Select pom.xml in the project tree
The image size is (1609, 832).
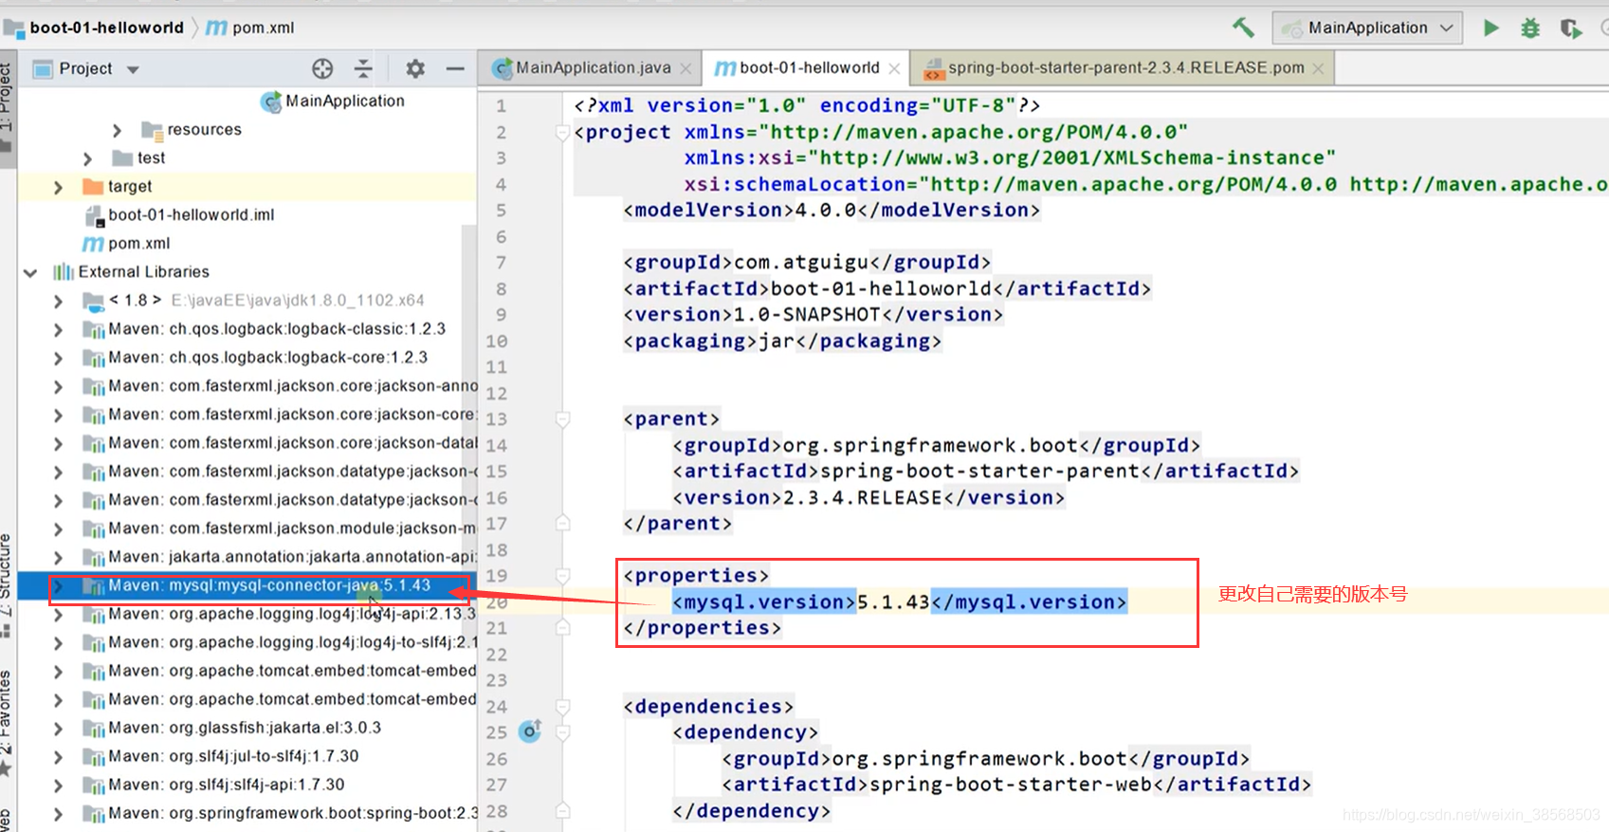138,243
